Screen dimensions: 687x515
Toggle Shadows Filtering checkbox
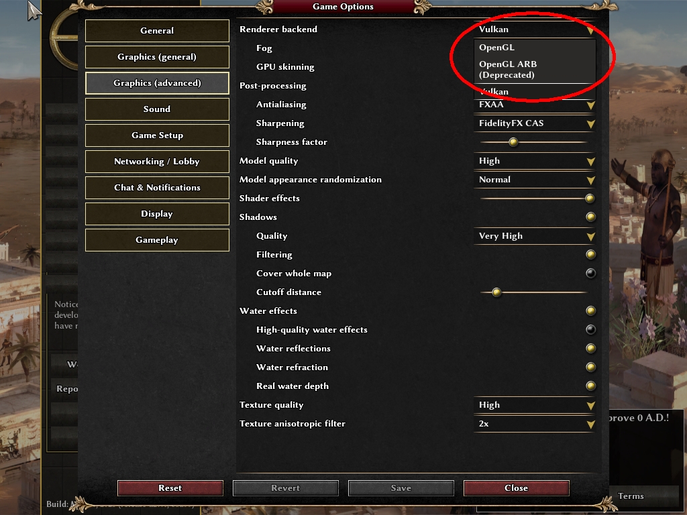tap(590, 254)
